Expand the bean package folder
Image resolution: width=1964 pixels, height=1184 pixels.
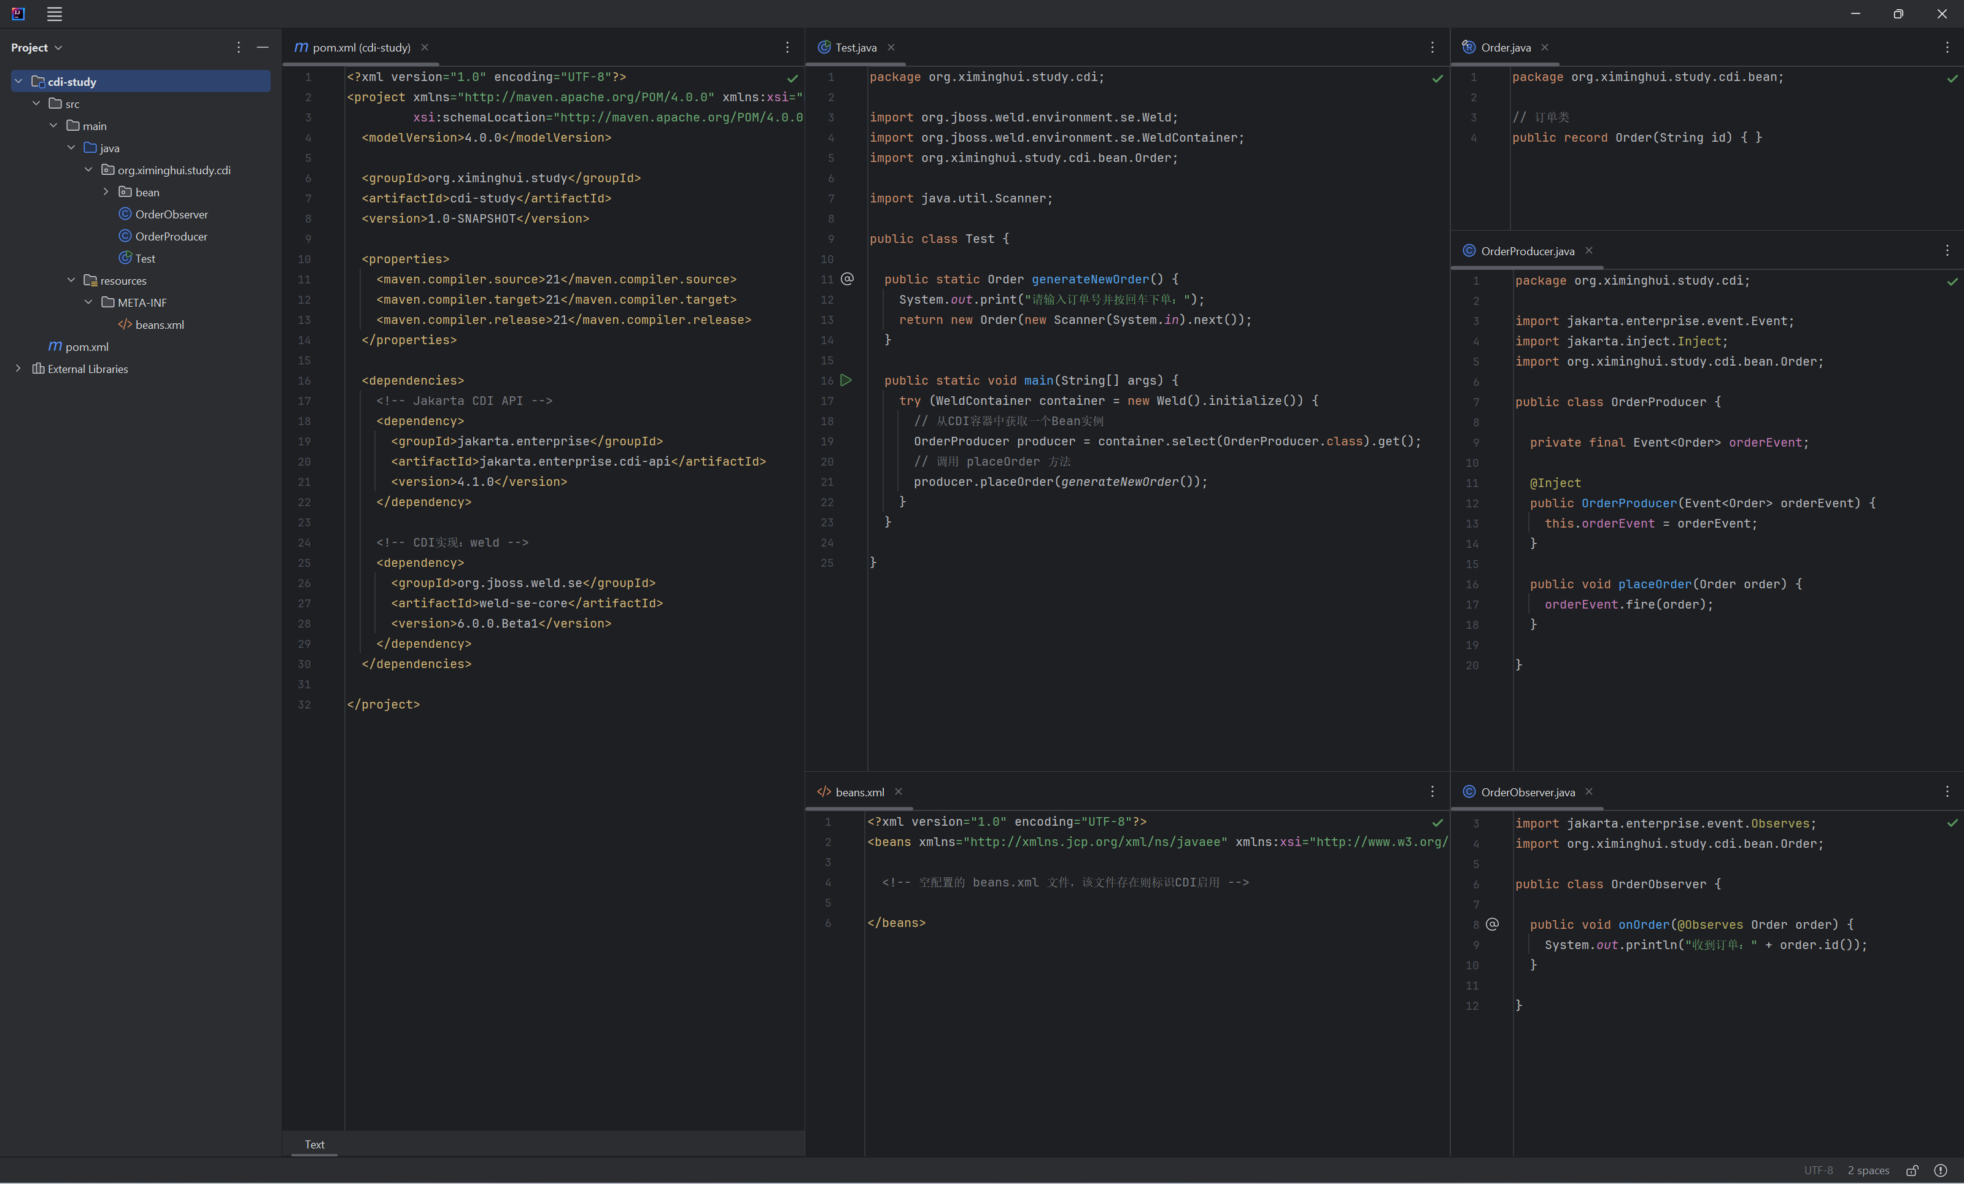pyautogui.click(x=106, y=192)
